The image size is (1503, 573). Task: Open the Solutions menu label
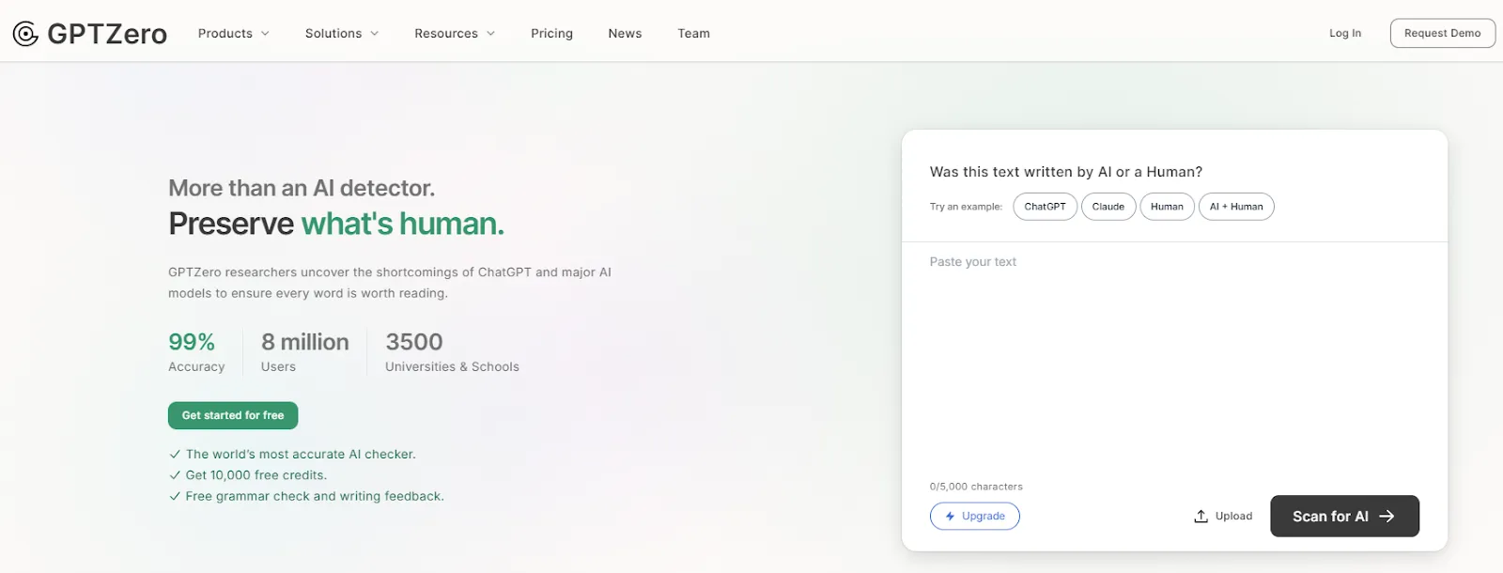click(333, 33)
